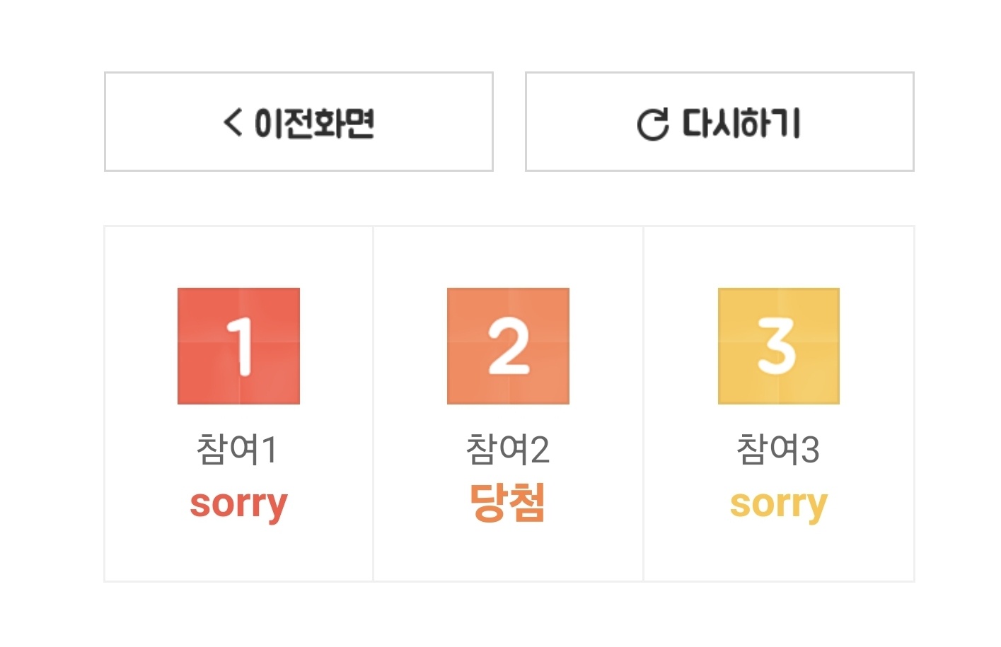Tap the white digit 3 on yellow square
Image resolution: width=1001 pixels, height=647 pixels.
[x=777, y=346]
